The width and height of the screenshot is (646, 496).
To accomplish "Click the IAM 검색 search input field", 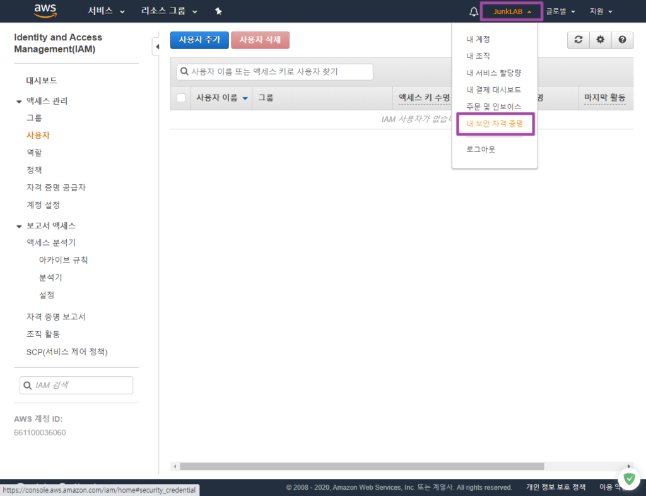I will 76,385.
